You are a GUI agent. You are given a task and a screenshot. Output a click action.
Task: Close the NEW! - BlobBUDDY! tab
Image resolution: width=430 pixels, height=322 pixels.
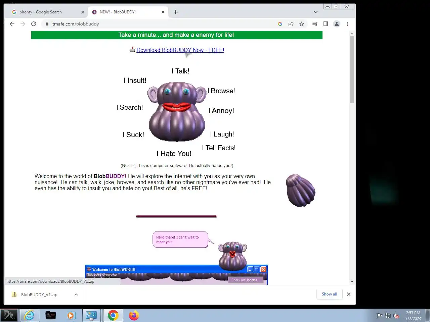pos(163,12)
